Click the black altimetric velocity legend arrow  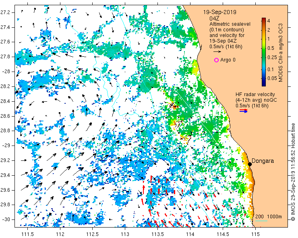[217, 51]
